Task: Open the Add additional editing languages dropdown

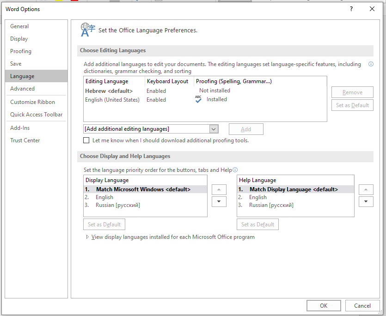Action: click(214, 129)
